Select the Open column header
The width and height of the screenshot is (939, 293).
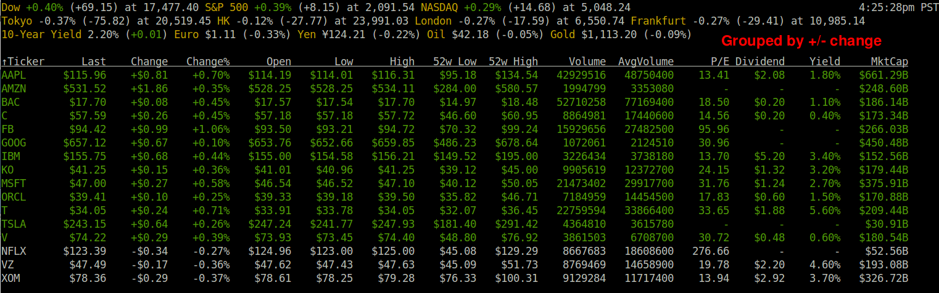(279, 62)
